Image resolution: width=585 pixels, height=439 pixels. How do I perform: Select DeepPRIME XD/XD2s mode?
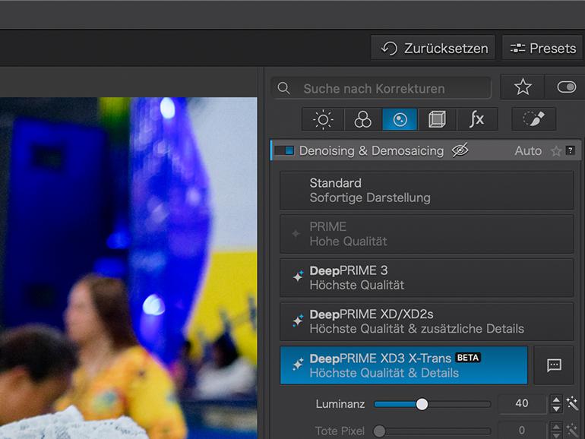pos(426,321)
